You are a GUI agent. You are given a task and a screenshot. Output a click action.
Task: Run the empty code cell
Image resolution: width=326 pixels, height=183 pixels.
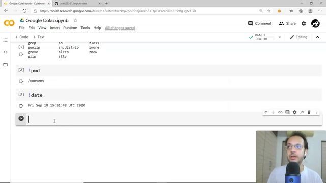tap(21, 118)
